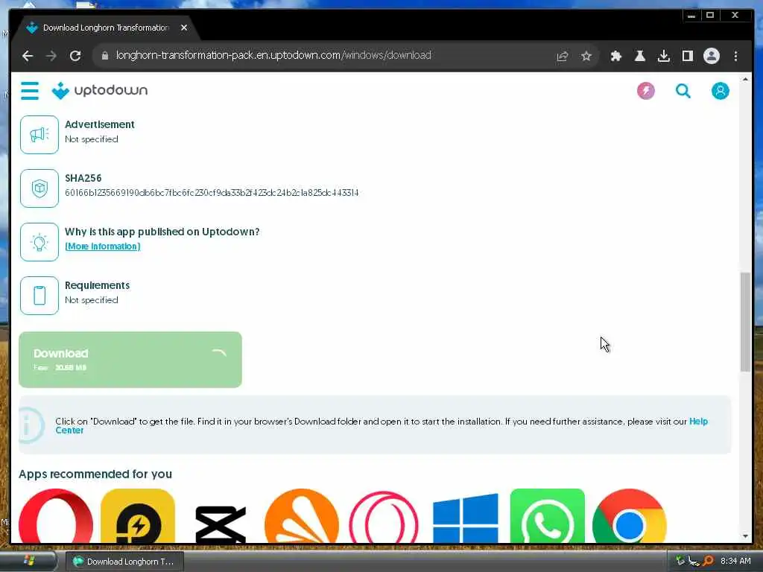Image resolution: width=763 pixels, height=572 pixels.
Task: Click the SHA256 shield icon
Action: click(x=39, y=188)
